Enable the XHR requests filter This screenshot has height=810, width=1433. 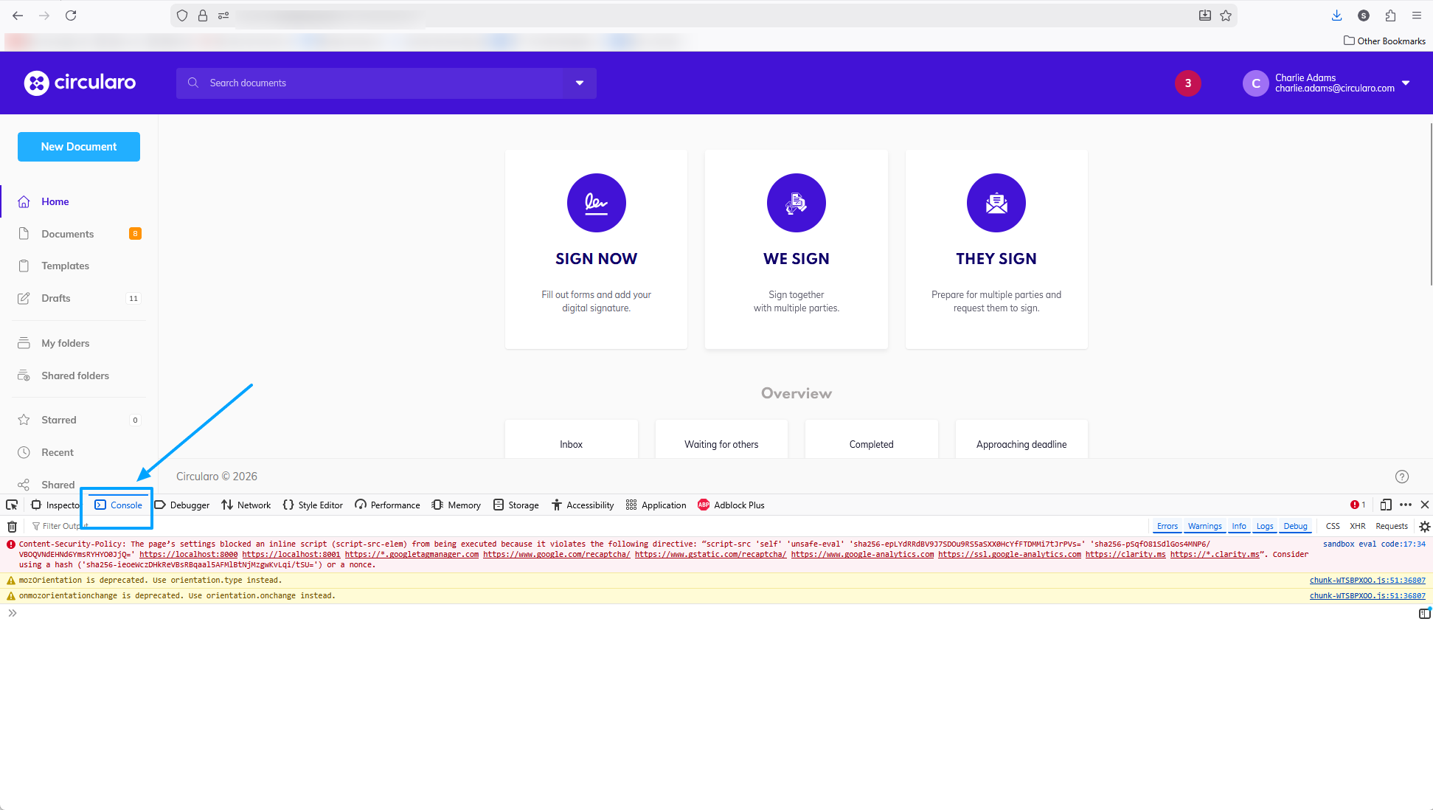[1358, 526]
